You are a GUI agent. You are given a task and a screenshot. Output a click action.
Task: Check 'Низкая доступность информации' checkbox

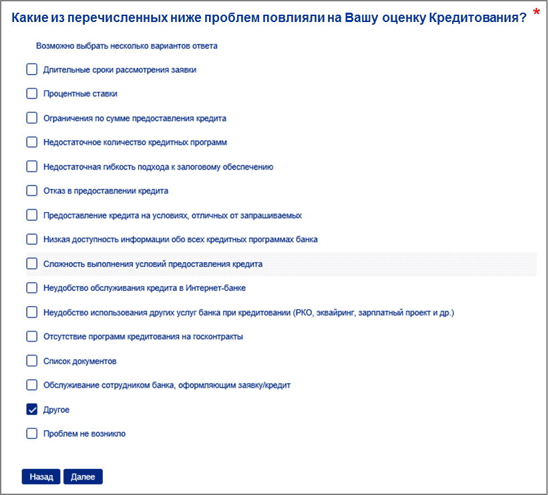pos(32,239)
